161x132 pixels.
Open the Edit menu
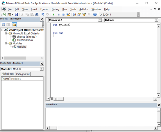(17, 9)
